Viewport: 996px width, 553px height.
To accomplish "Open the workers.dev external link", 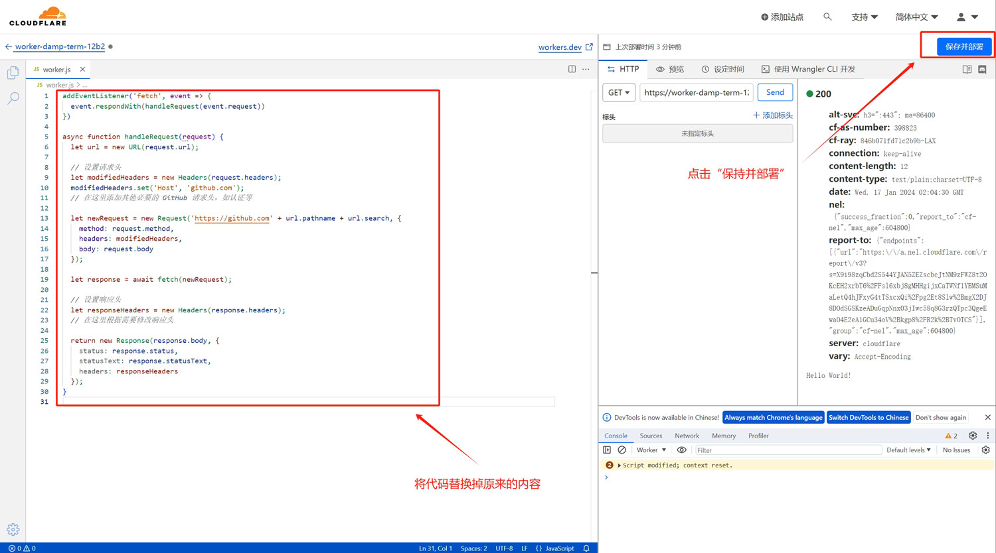I will tap(565, 47).
